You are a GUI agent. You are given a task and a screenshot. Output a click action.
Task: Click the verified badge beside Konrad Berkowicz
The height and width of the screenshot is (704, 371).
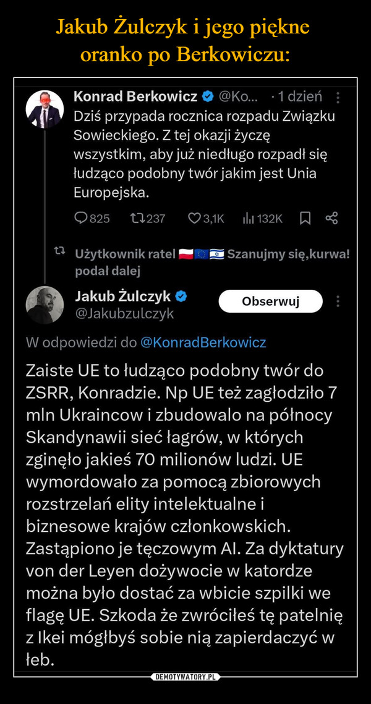click(x=208, y=97)
